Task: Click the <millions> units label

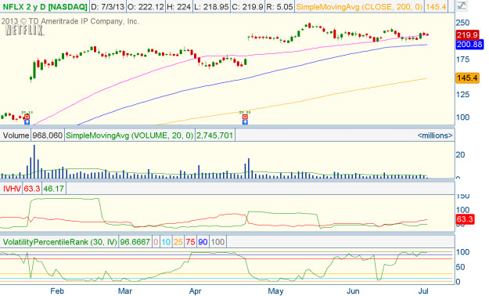Action: tap(435, 135)
